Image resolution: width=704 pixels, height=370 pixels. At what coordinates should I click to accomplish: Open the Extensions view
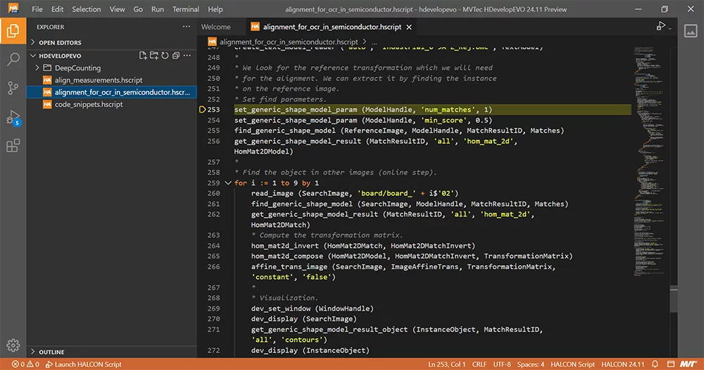(x=13, y=146)
